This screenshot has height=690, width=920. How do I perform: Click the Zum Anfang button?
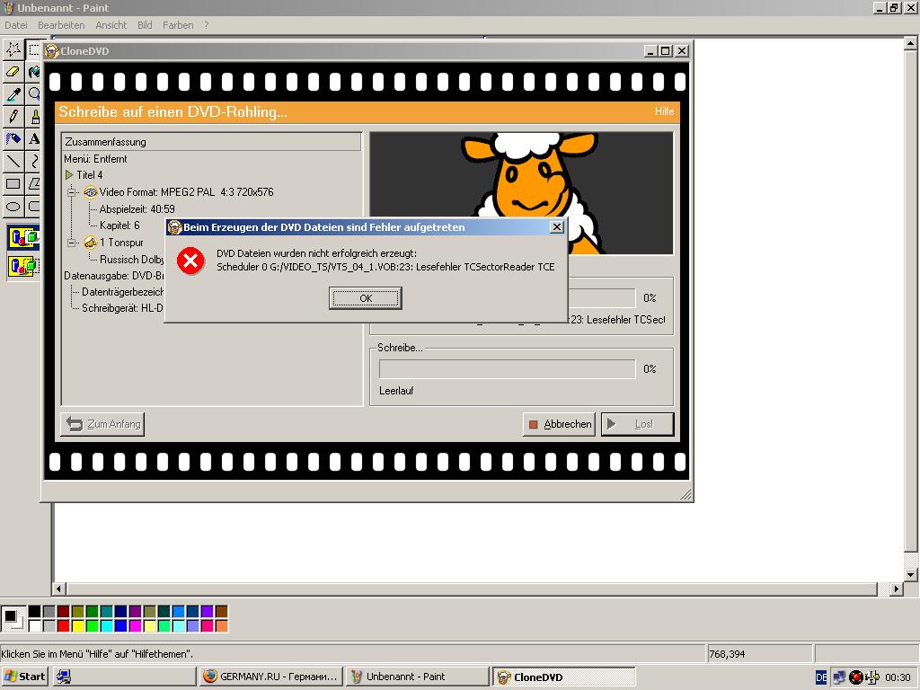102,424
